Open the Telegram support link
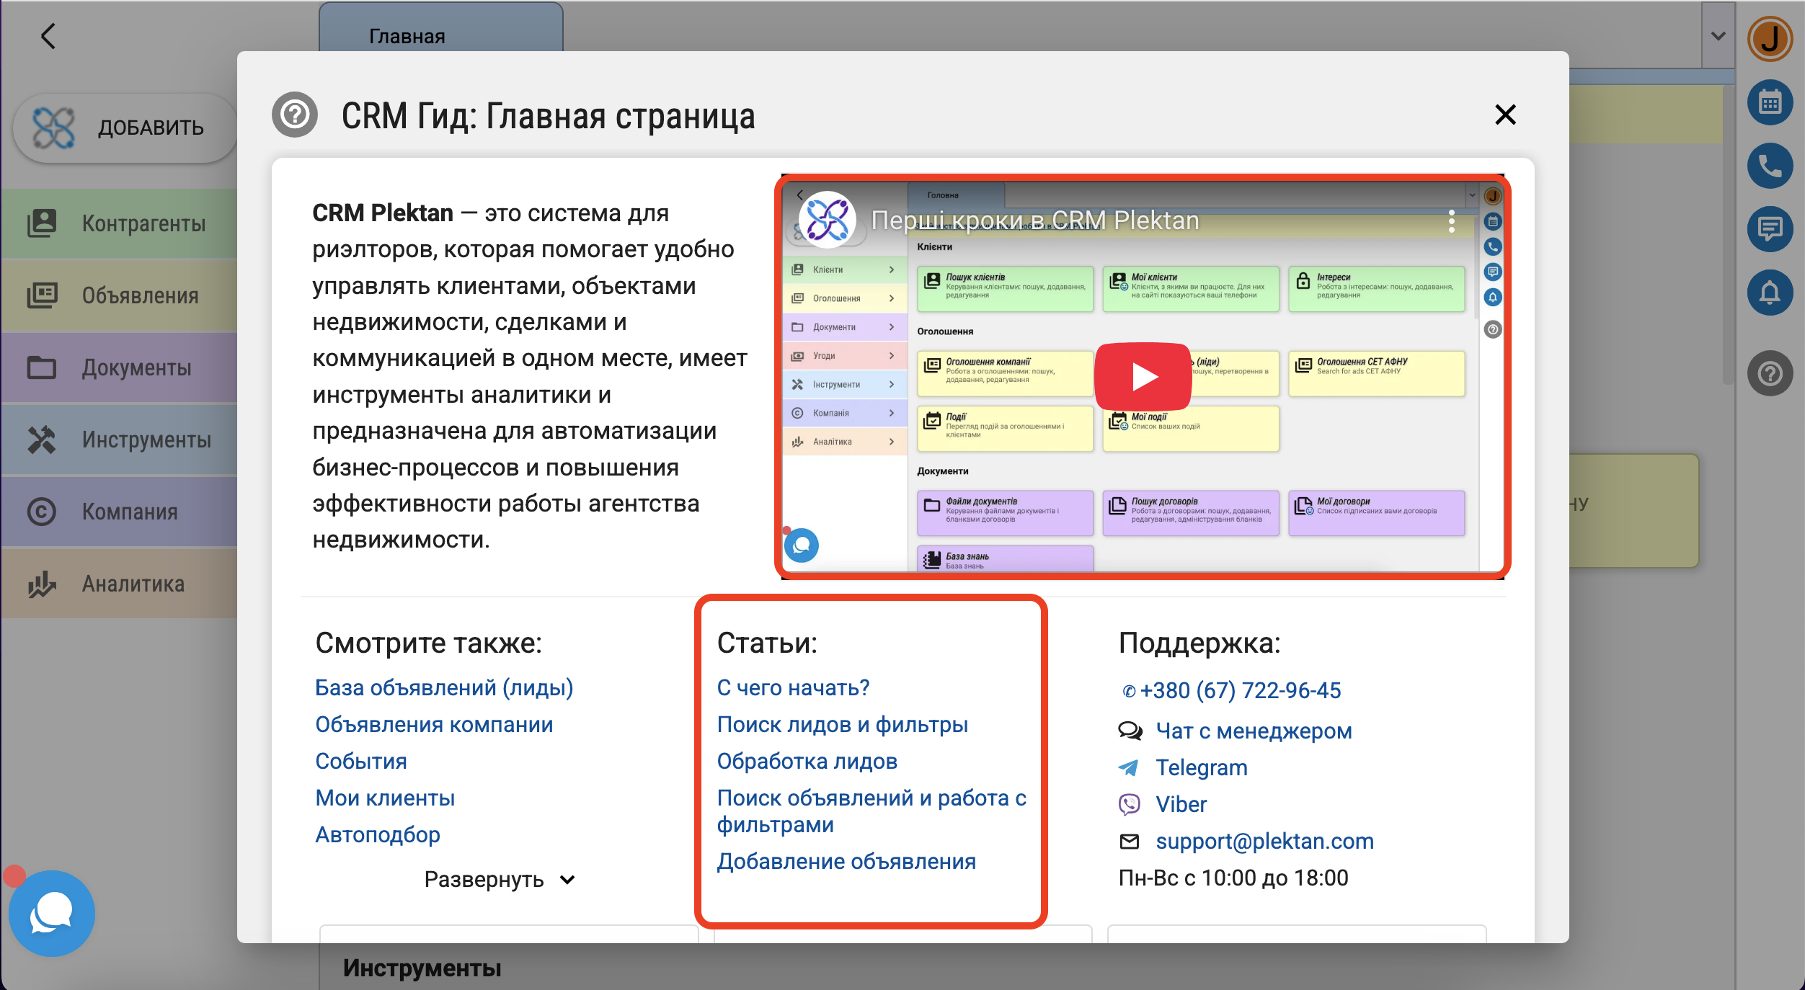The image size is (1805, 990). (x=1201, y=767)
